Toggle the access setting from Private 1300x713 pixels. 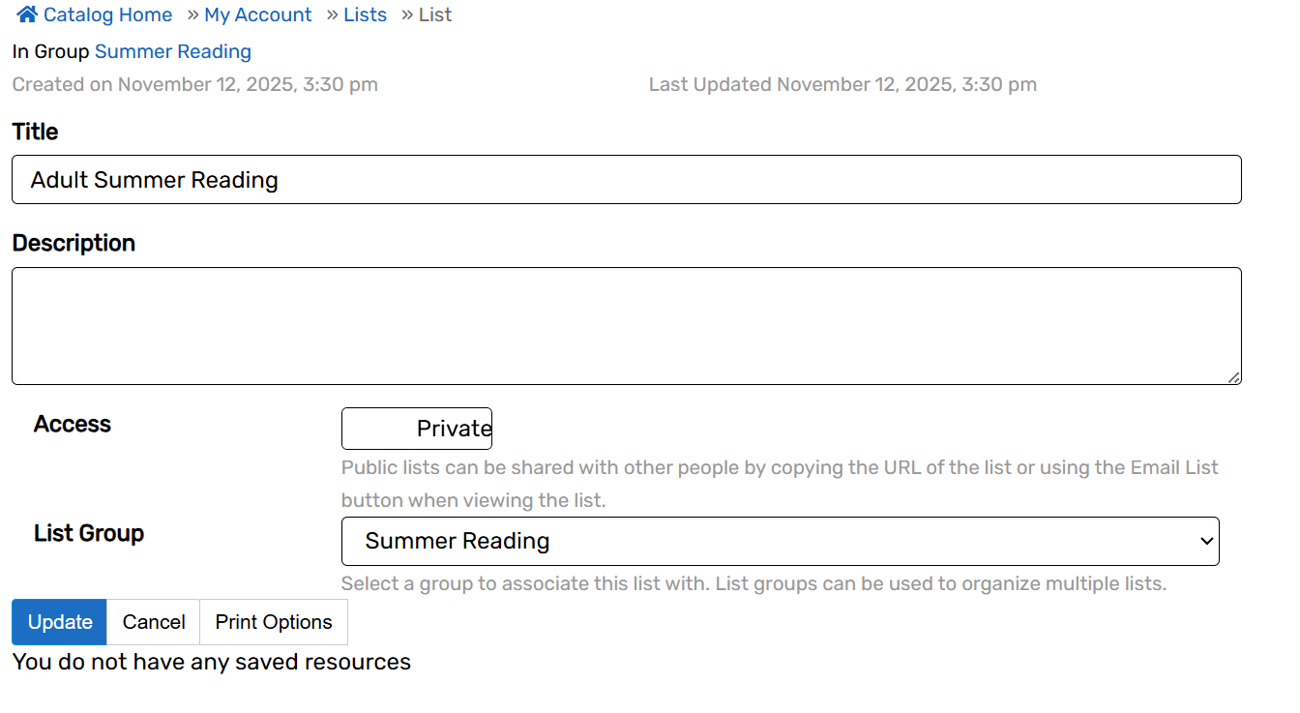(x=416, y=429)
